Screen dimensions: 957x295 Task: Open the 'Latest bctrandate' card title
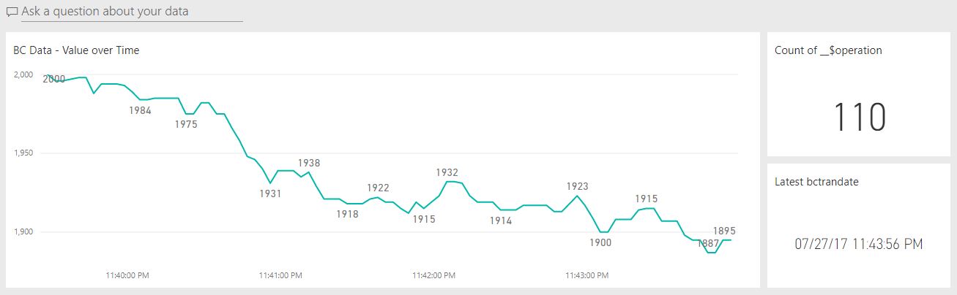click(816, 182)
